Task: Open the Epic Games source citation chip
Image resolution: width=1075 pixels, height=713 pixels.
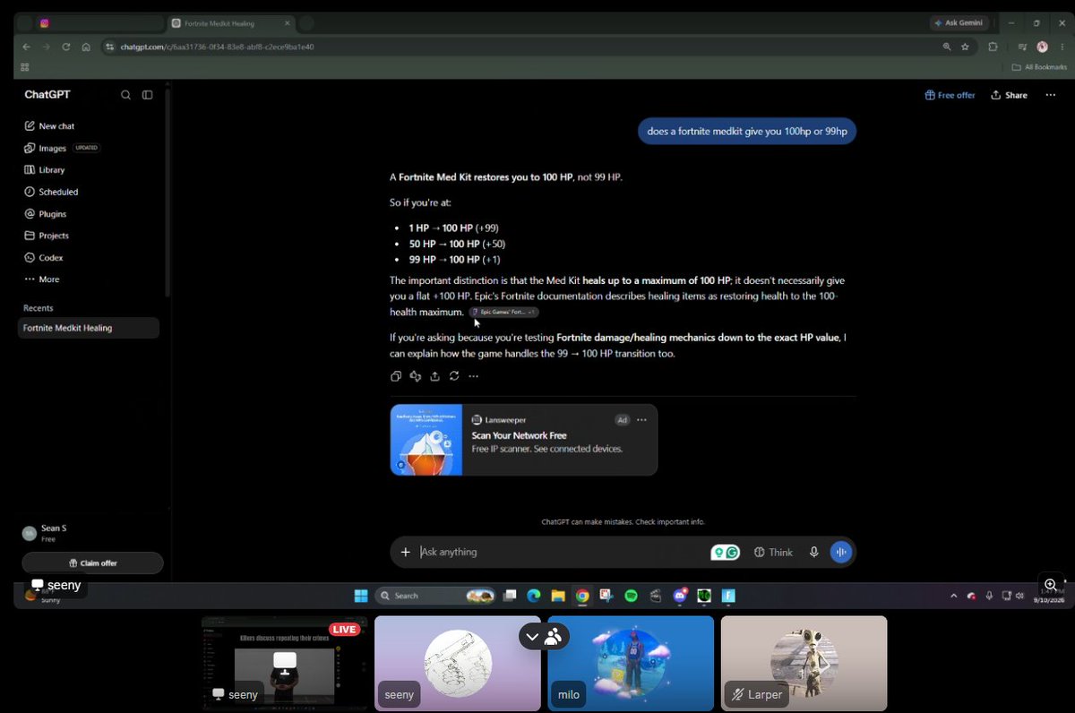Action: [503, 312]
